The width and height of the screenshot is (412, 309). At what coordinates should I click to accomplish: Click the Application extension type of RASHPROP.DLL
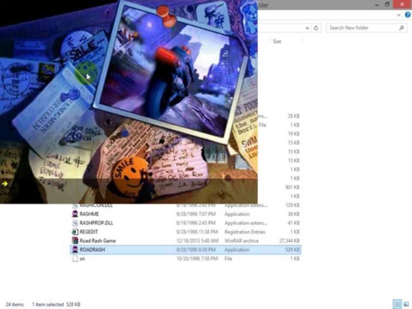click(x=246, y=223)
